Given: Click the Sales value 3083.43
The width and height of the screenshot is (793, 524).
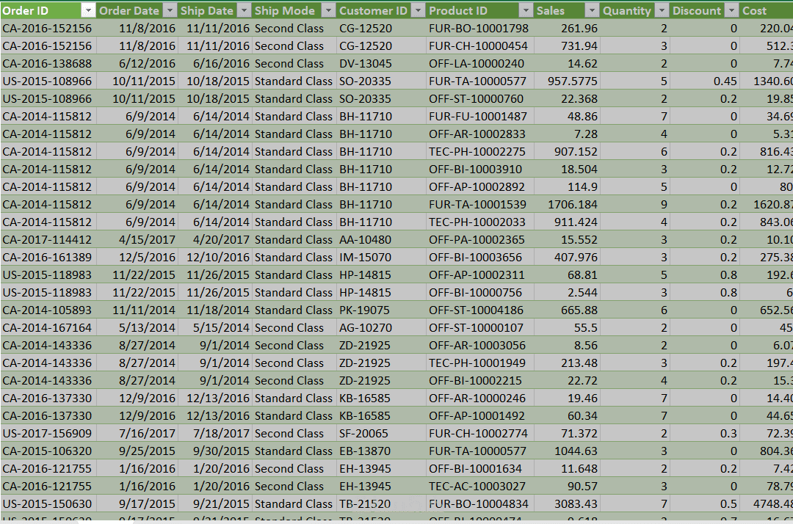Looking at the screenshot, I should (x=566, y=503).
